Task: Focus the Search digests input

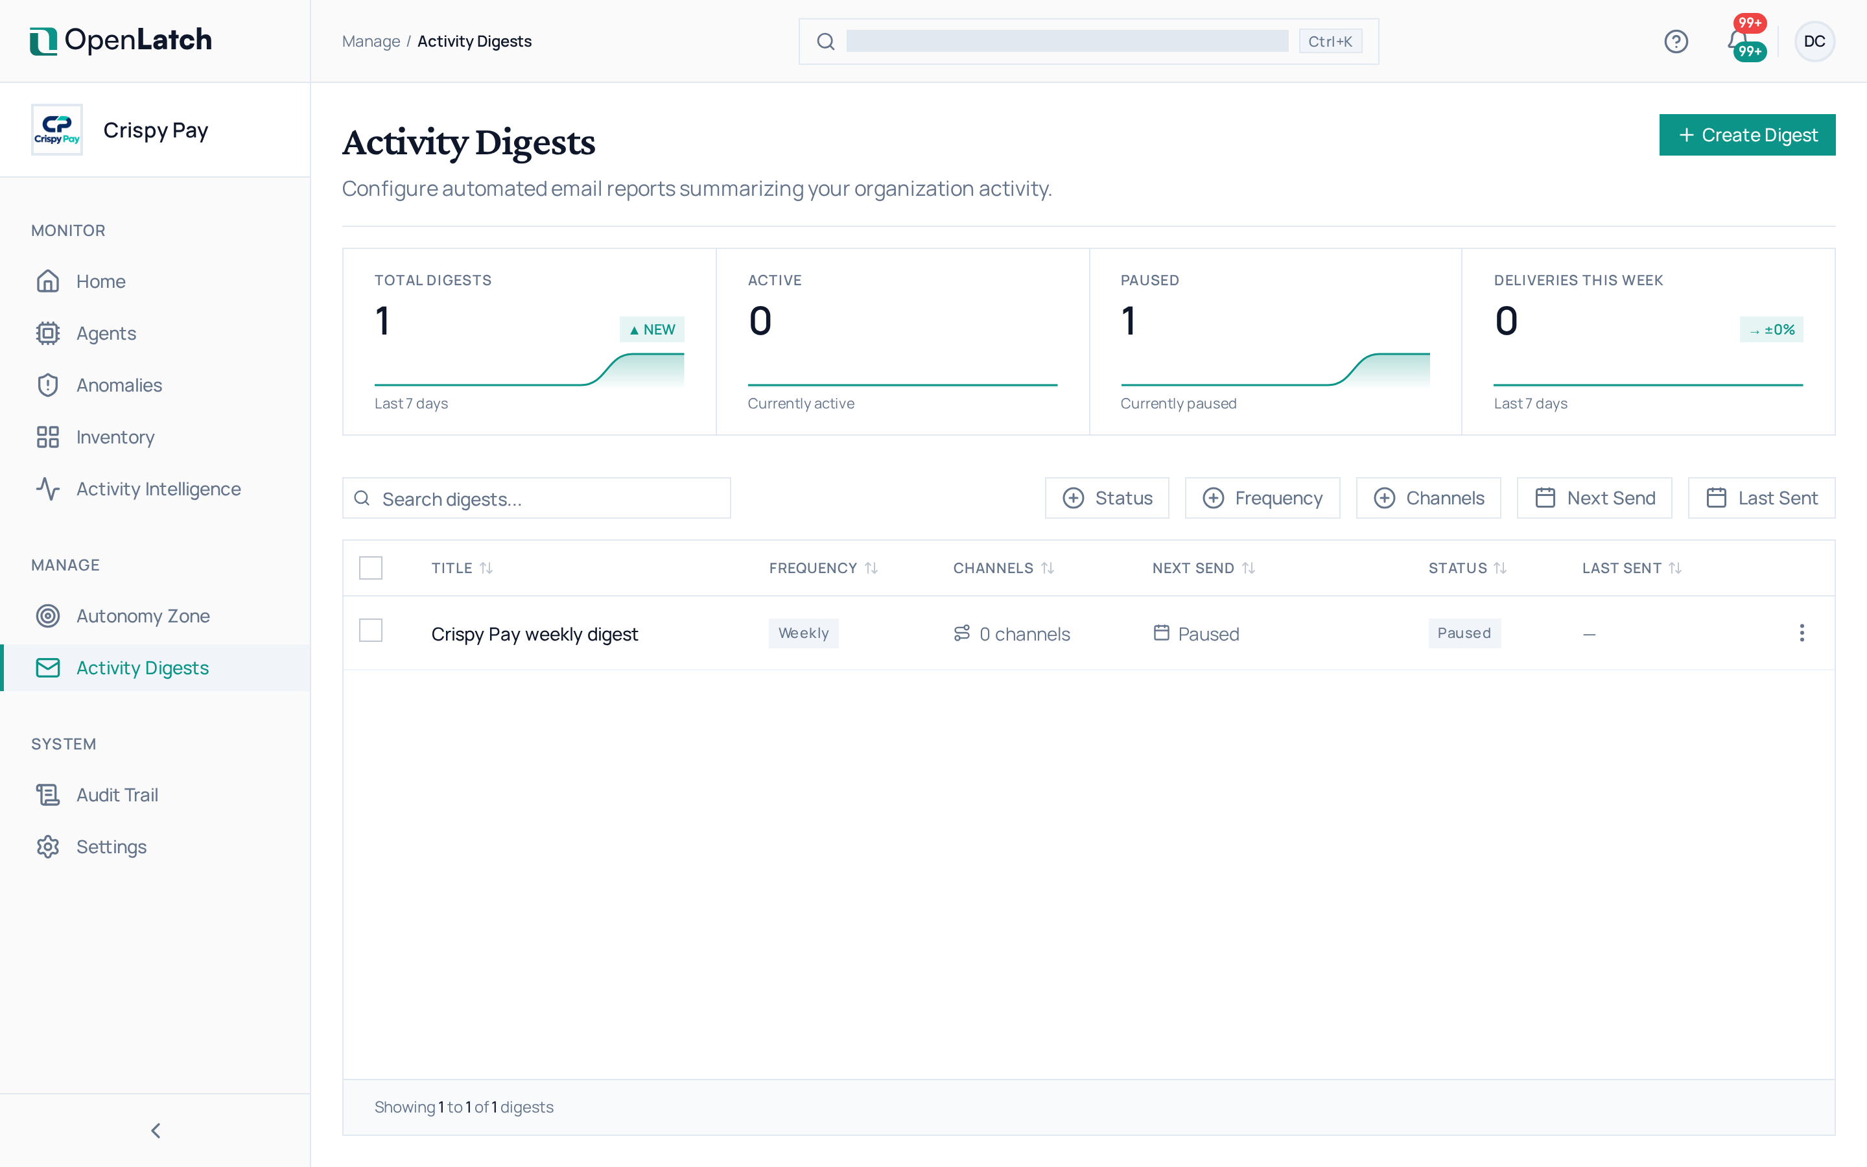Action: coord(536,499)
